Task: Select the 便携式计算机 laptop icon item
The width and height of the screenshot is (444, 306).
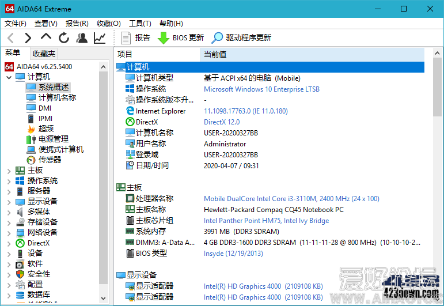Action: coord(31,150)
